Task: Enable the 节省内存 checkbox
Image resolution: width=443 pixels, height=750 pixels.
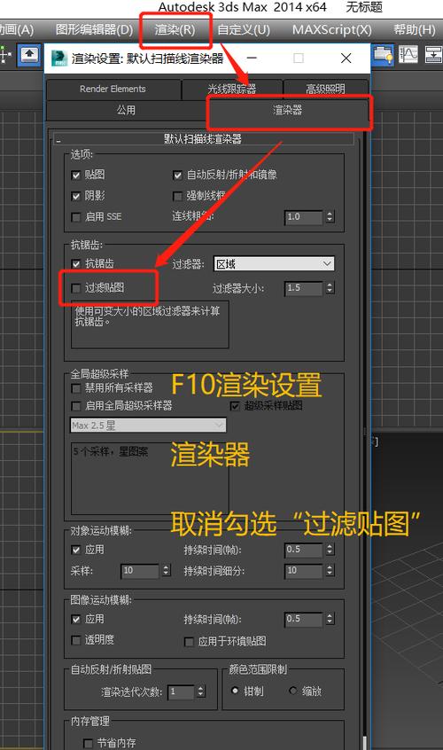Action: click(x=88, y=743)
